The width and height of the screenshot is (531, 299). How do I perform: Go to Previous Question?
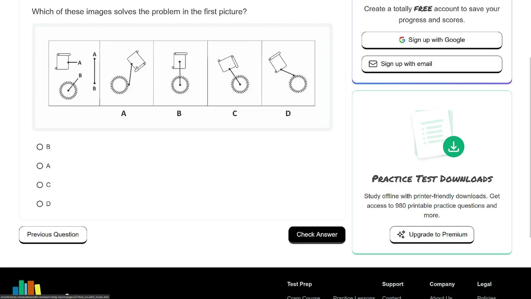(x=53, y=235)
